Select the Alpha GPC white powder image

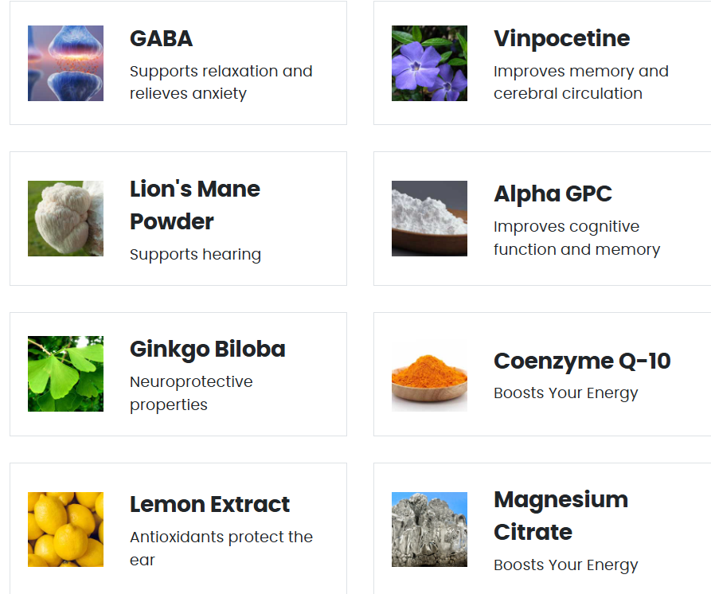pyautogui.click(x=429, y=218)
